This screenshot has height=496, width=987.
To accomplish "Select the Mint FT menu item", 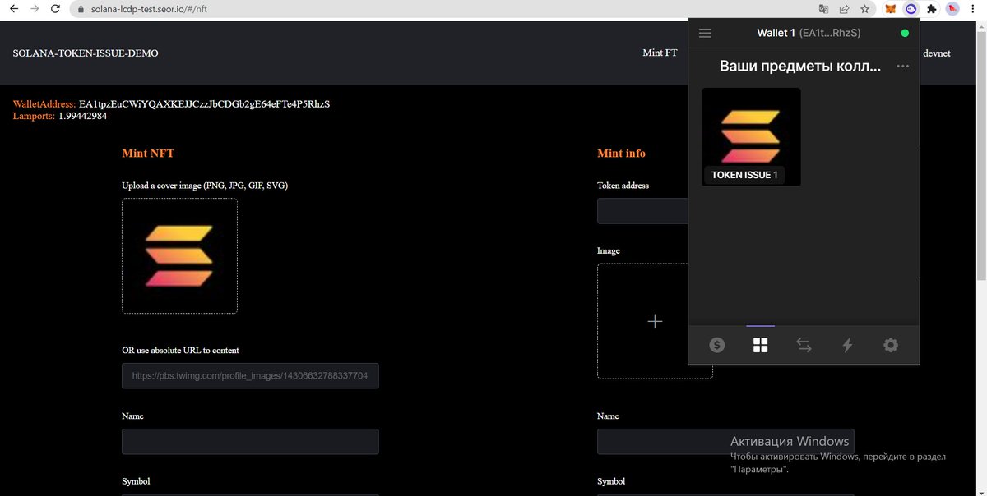I will tap(660, 52).
